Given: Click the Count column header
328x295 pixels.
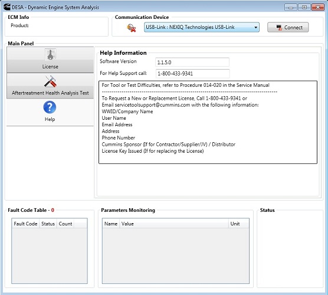Looking at the screenshot, I should coord(65,224).
